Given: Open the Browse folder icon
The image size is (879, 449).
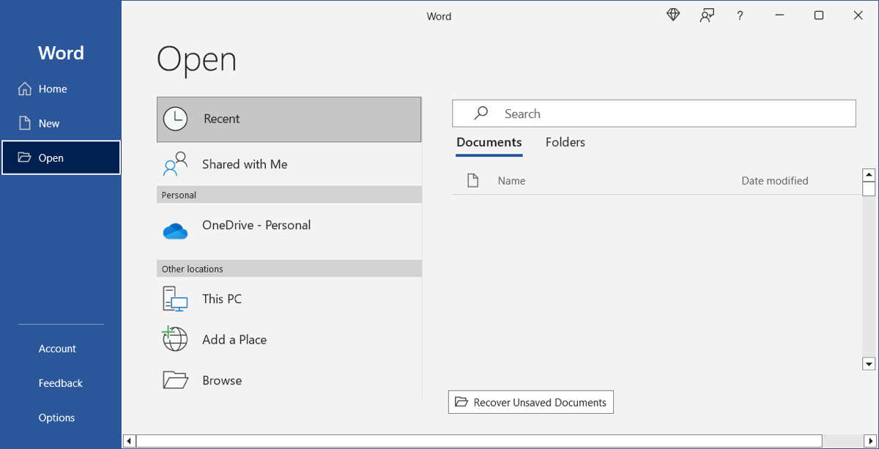Looking at the screenshot, I should (x=175, y=379).
